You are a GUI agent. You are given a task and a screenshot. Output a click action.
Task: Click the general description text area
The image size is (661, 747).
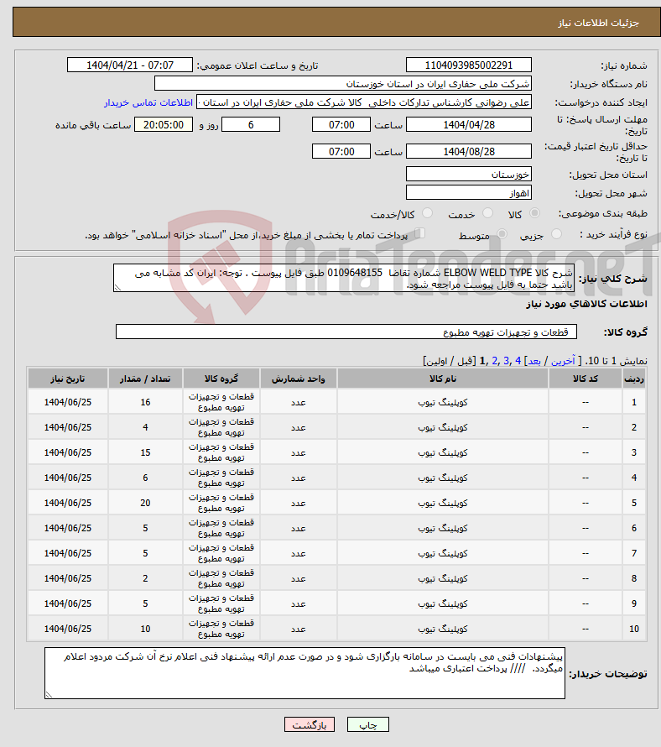(344, 278)
